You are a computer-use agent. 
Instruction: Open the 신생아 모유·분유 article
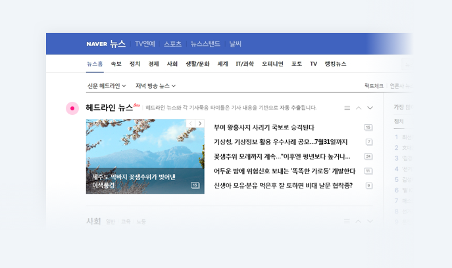283,186
